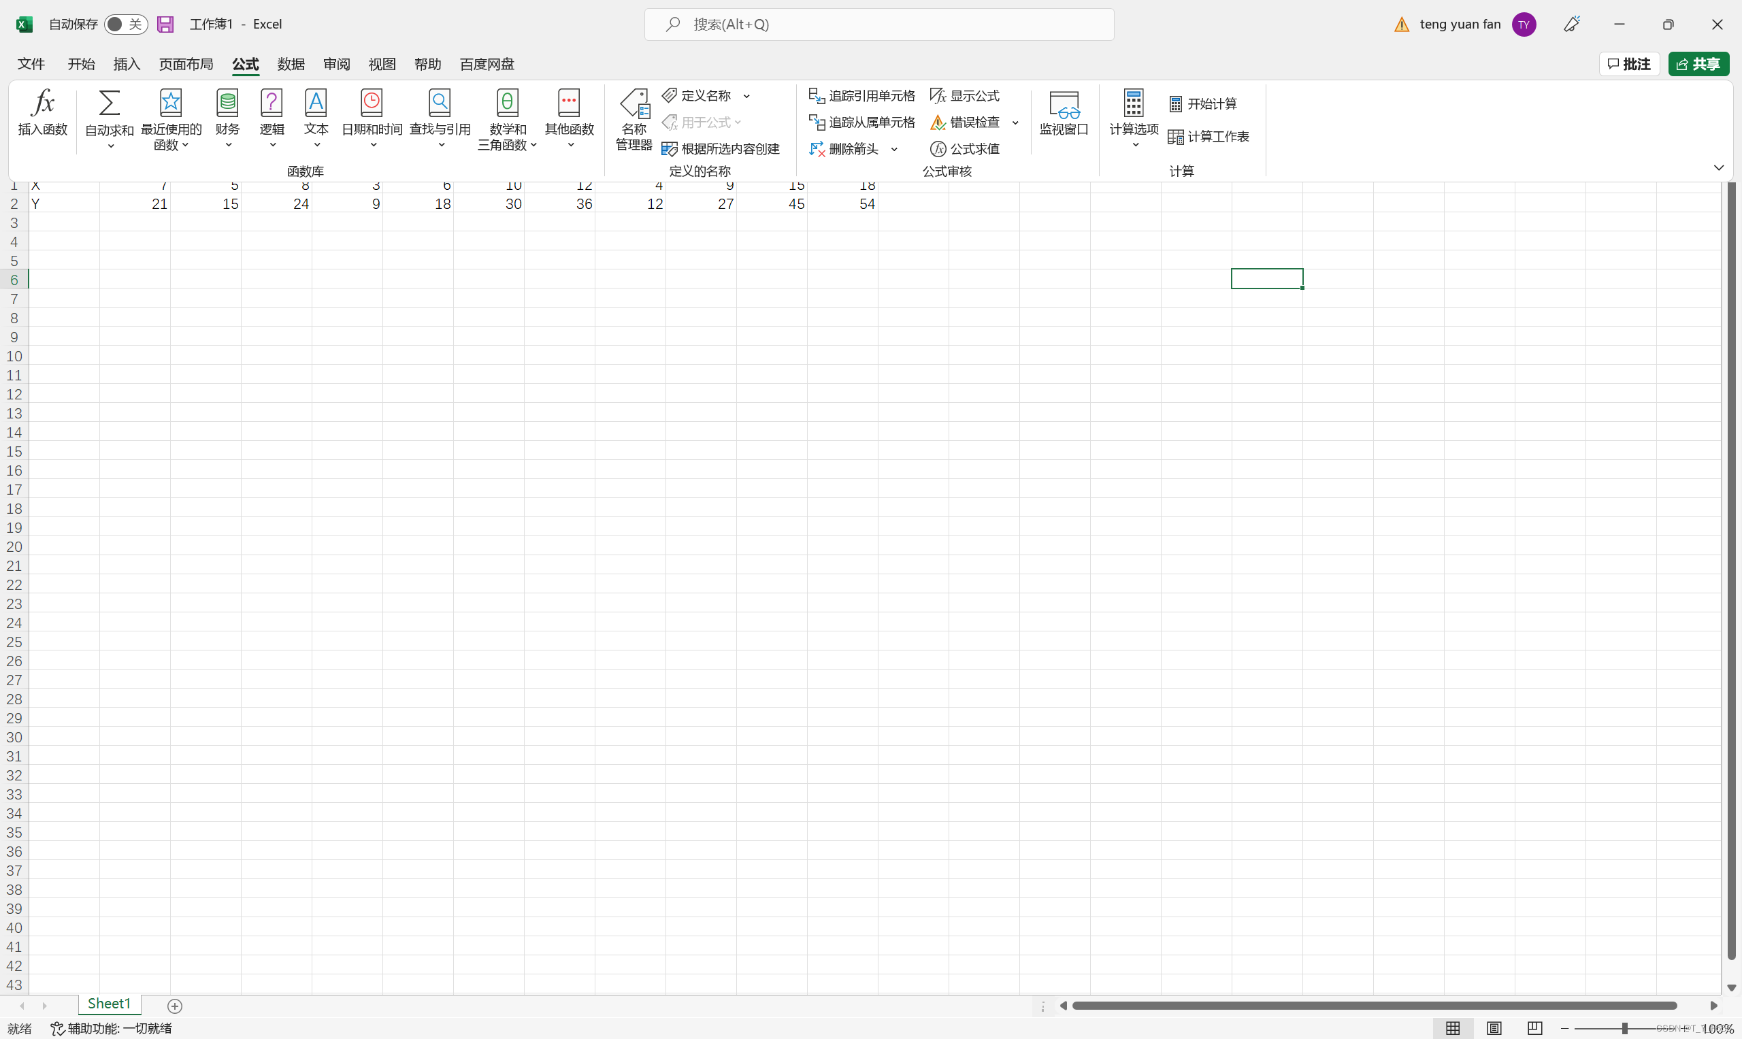Screen dimensions: 1742x1039
Task: Open Calculation Options (计算选项)
Action: click(x=1134, y=119)
